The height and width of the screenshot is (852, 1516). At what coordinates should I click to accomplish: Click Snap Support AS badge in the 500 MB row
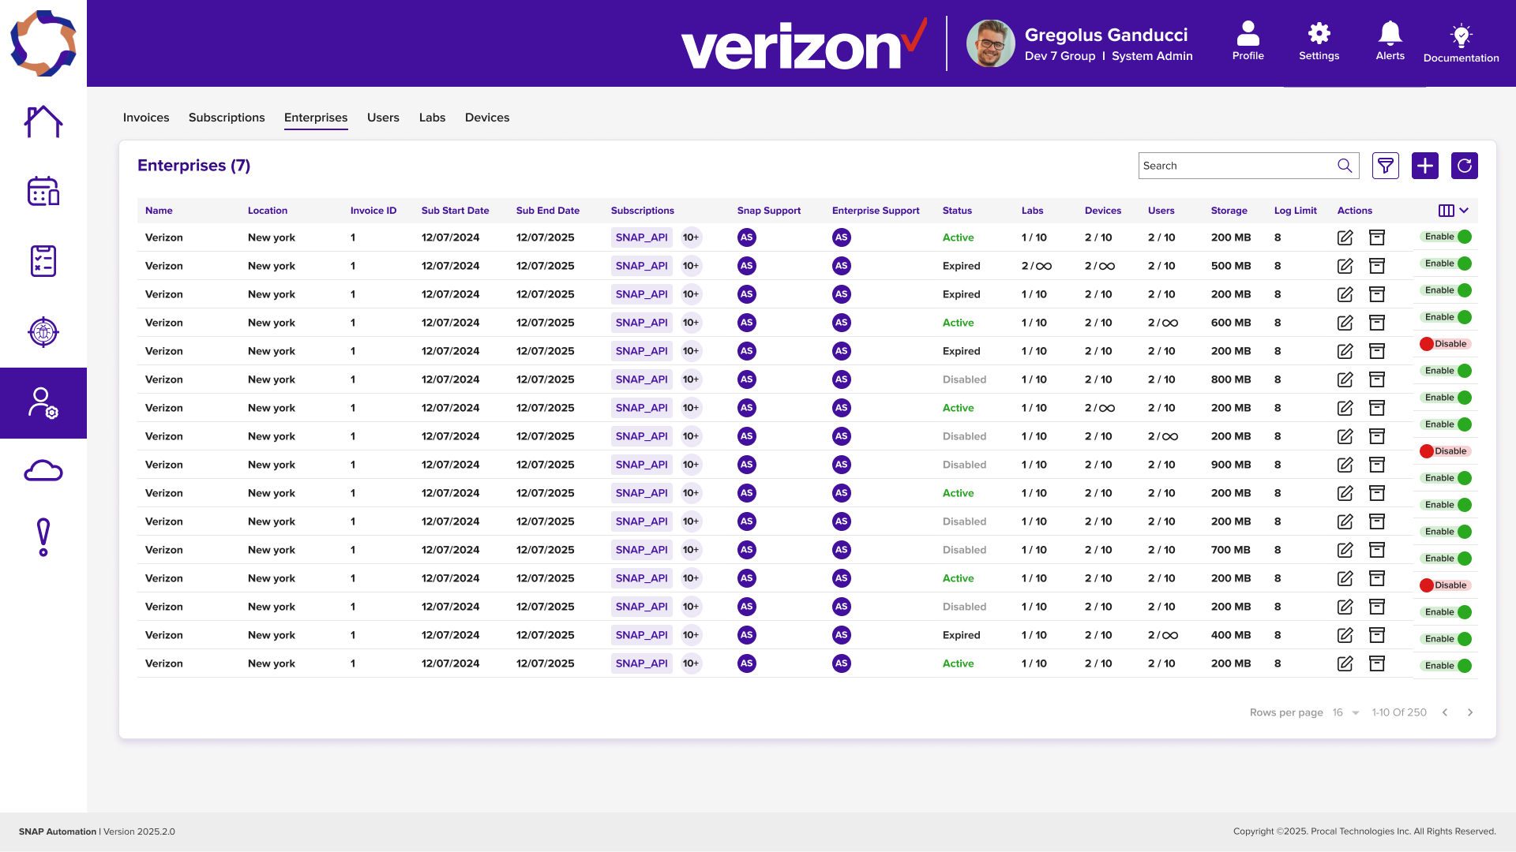746,266
